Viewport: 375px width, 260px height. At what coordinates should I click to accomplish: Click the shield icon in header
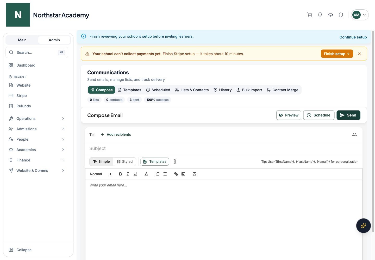tap(341, 15)
